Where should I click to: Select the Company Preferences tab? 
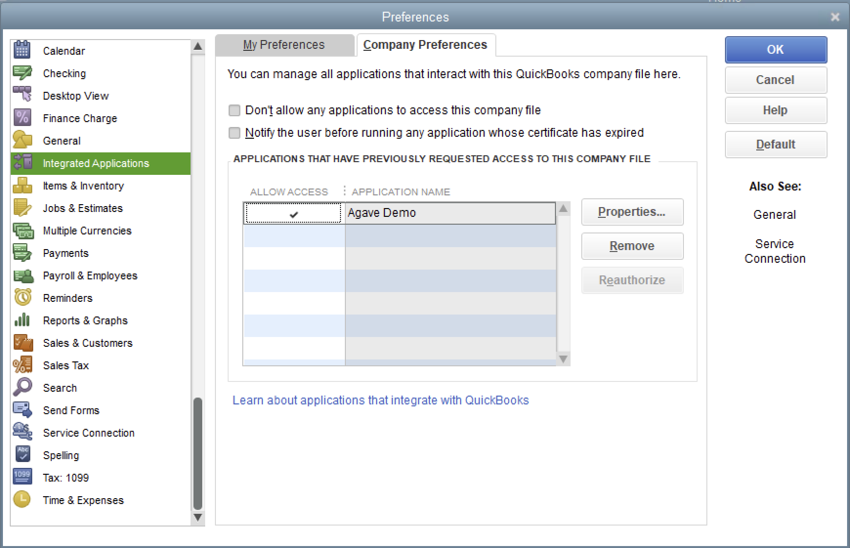[425, 45]
